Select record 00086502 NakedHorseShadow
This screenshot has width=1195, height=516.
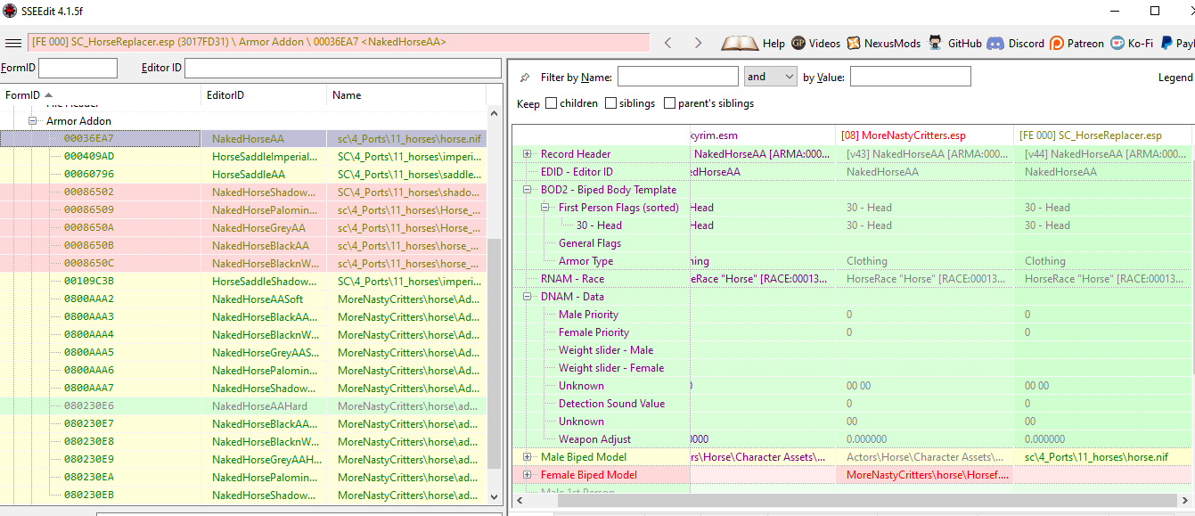coord(243,192)
